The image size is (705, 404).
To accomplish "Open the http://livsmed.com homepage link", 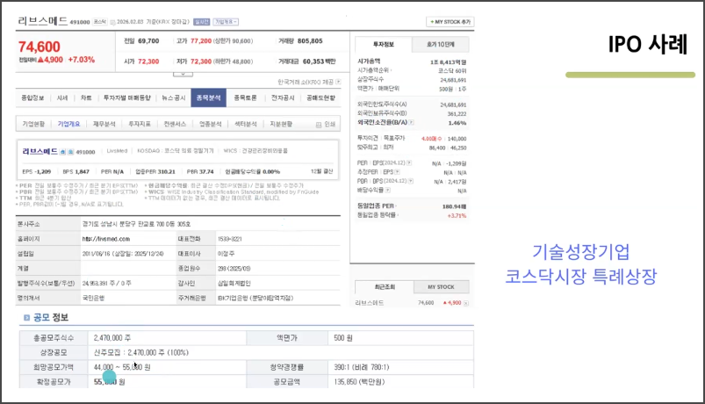I will (x=106, y=239).
